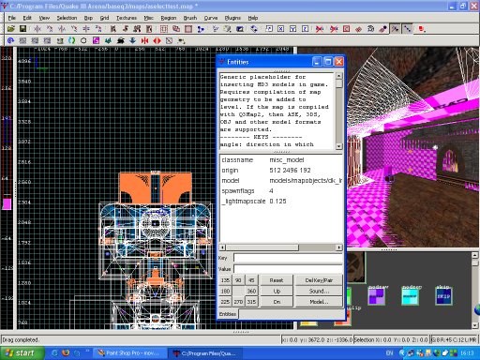Click the red stop icon at toolbar end

point(422,29)
